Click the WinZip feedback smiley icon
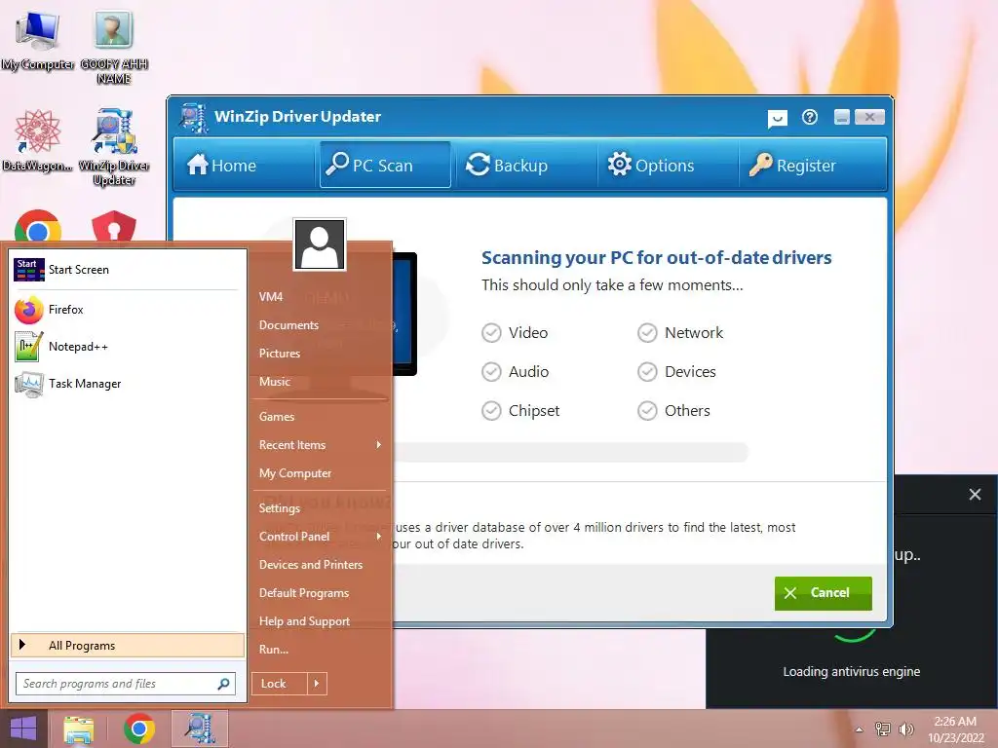The image size is (998, 748). (777, 118)
